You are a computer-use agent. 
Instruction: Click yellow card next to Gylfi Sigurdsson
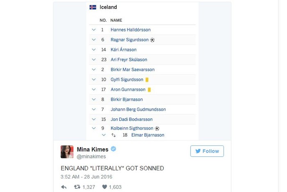147,80
